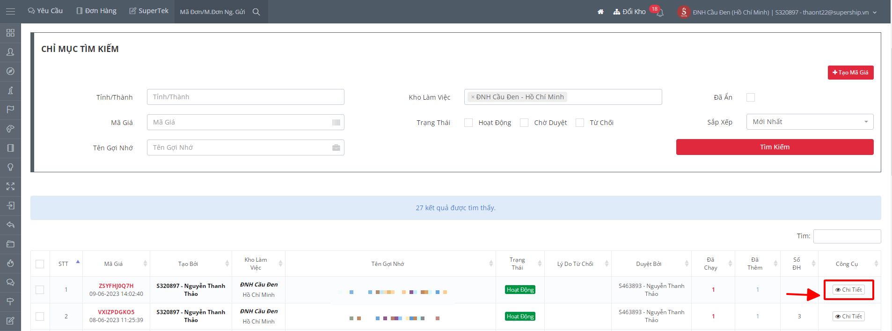
Task: Remove ĐNH Cầu Đen warehouse tag
Action: [473, 97]
